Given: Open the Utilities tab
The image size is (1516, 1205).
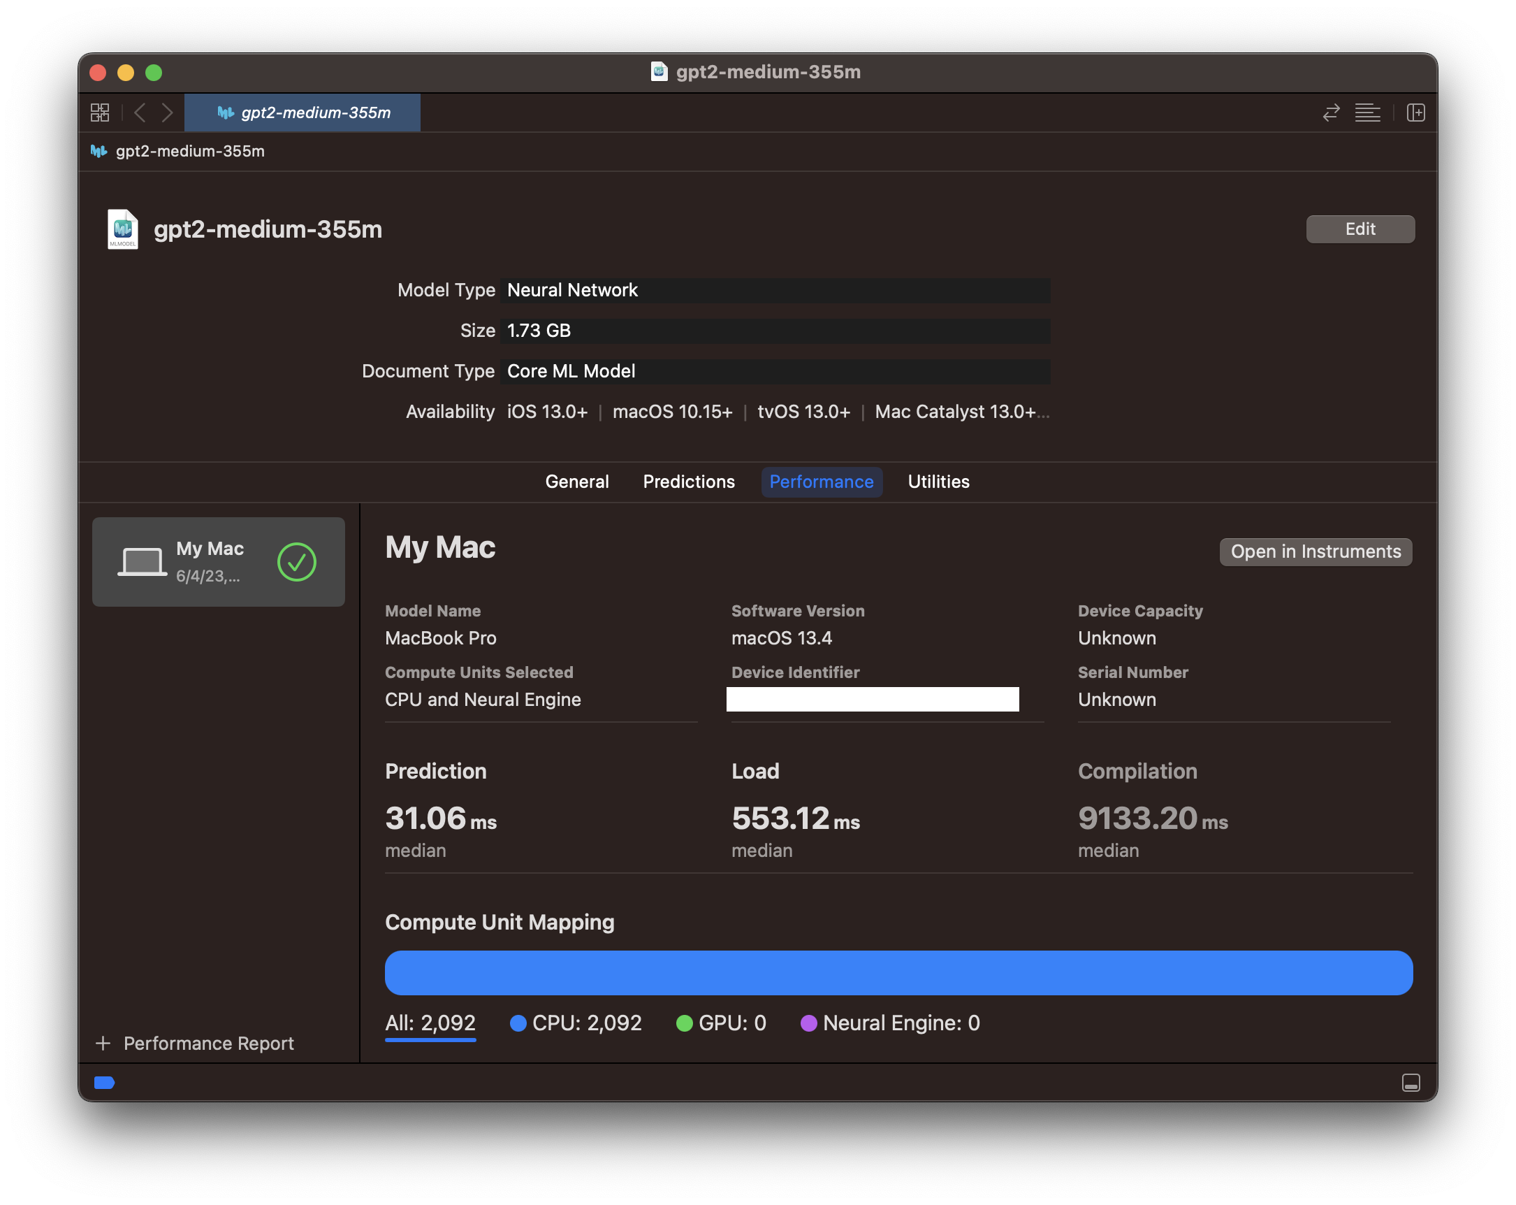Looking at the screenshot, I should click(x=938, y=482).
